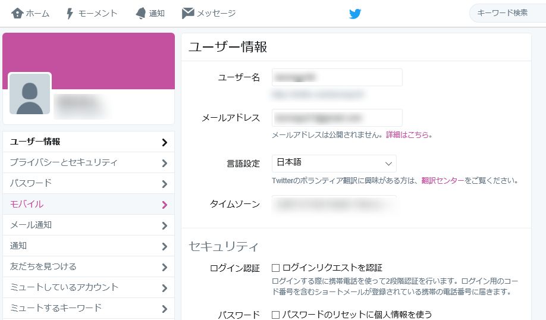Open モーメント in top navigation
The height and width of the screenshot is (320, 546).
pos(98,13)
